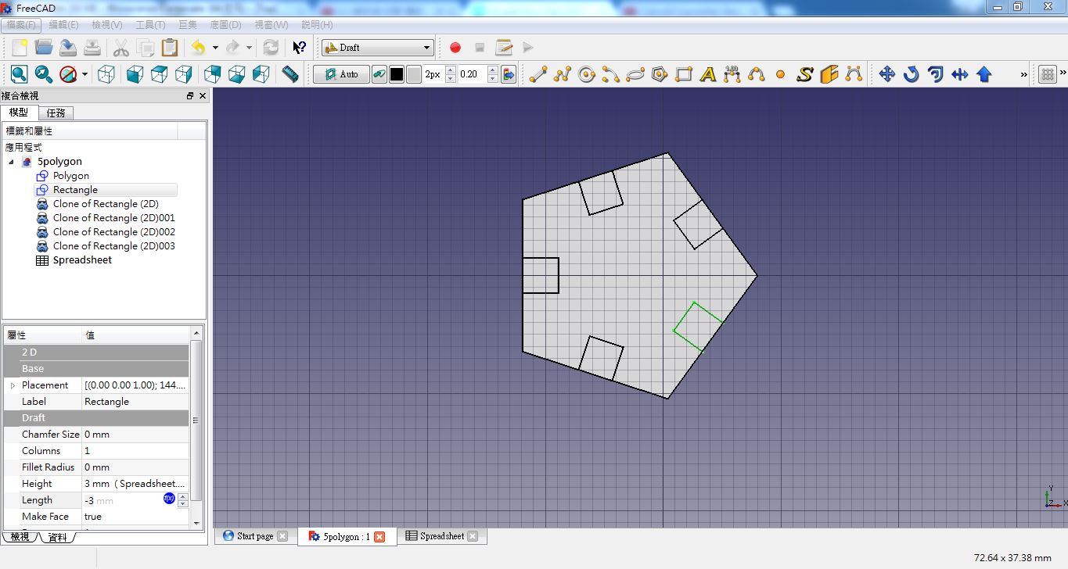Increase font size with the 0.20 stepper
The image size is (1068, 569).
pos(492,70)
